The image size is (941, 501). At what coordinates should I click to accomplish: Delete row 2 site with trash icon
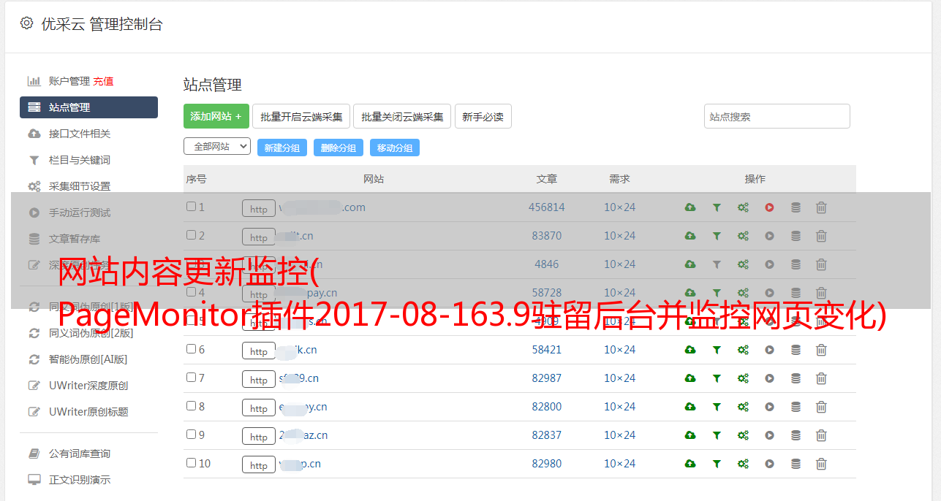coord(821,236)
